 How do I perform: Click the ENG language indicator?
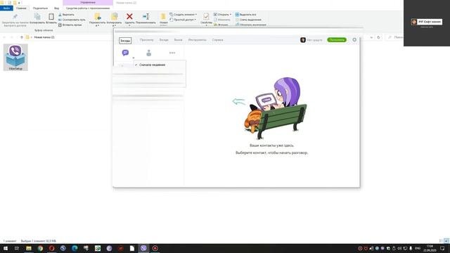click(418, 248)
